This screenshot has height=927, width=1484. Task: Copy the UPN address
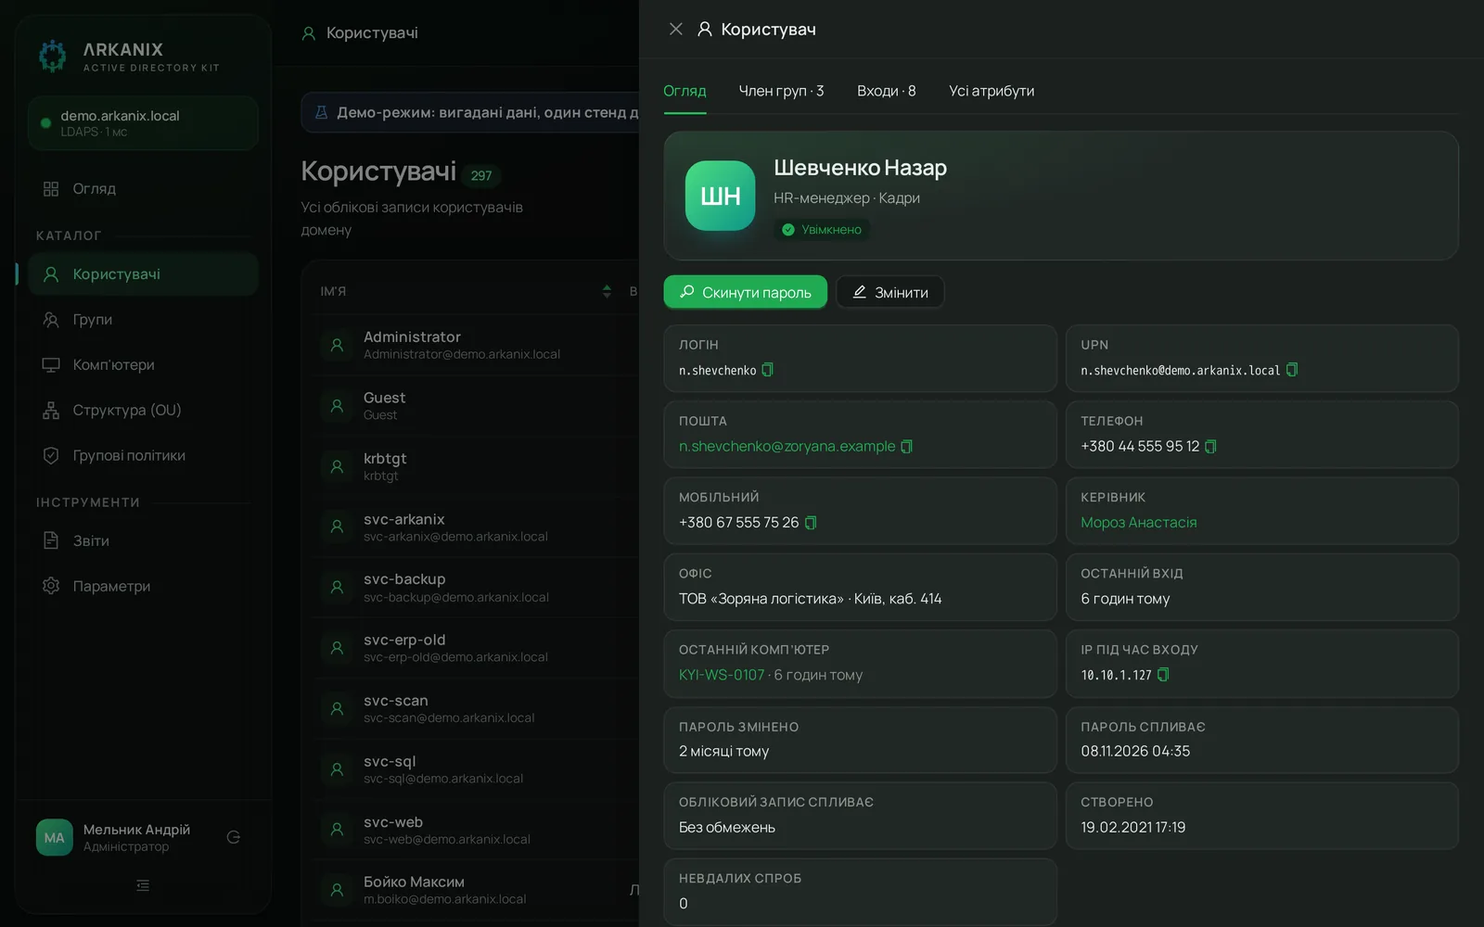(1291, 370)
